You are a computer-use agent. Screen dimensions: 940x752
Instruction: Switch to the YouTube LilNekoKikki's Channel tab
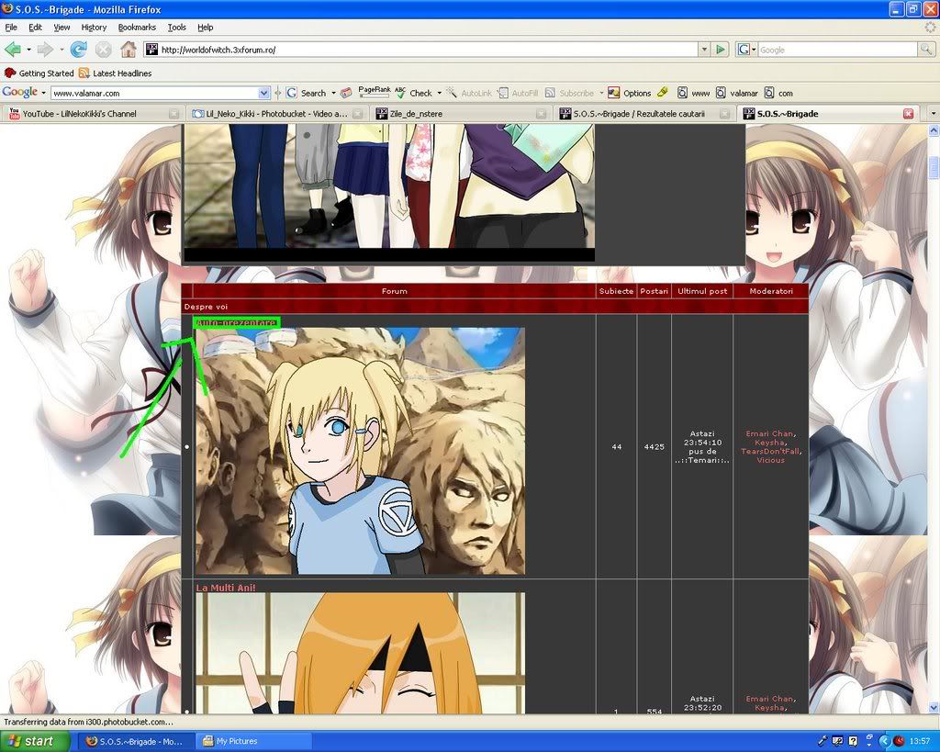coord(93,113)
